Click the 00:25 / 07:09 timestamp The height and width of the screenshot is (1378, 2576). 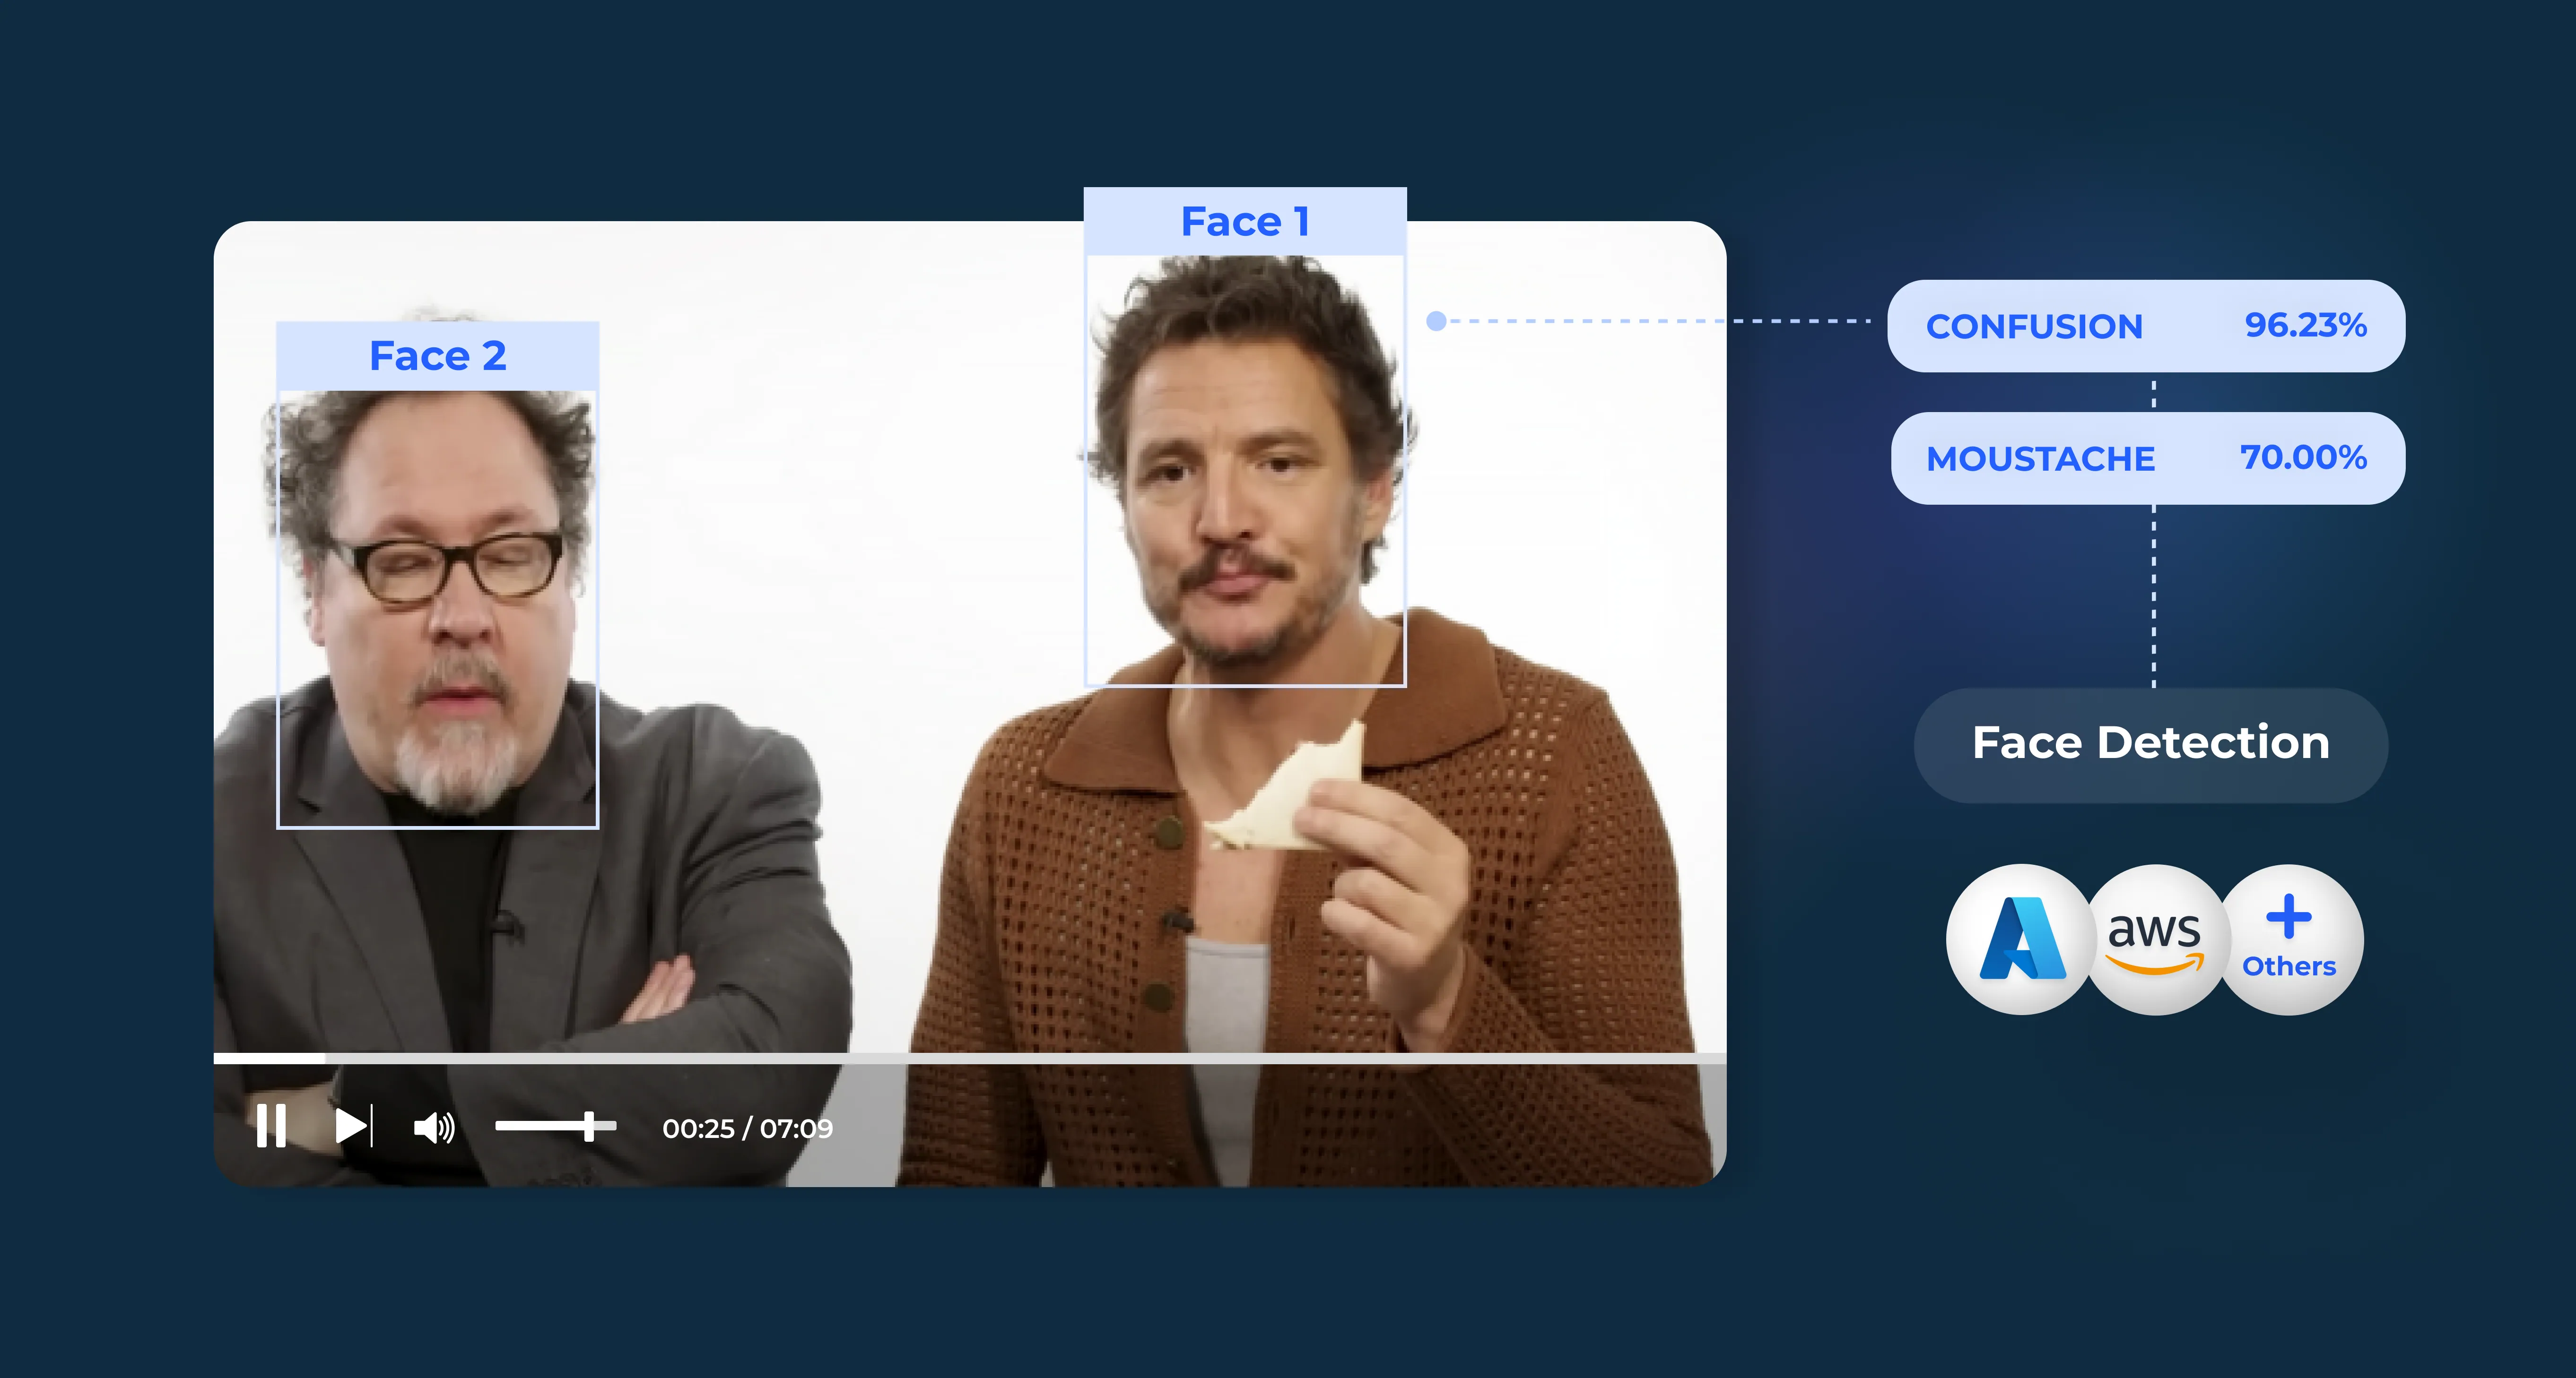click(747, 1128)
